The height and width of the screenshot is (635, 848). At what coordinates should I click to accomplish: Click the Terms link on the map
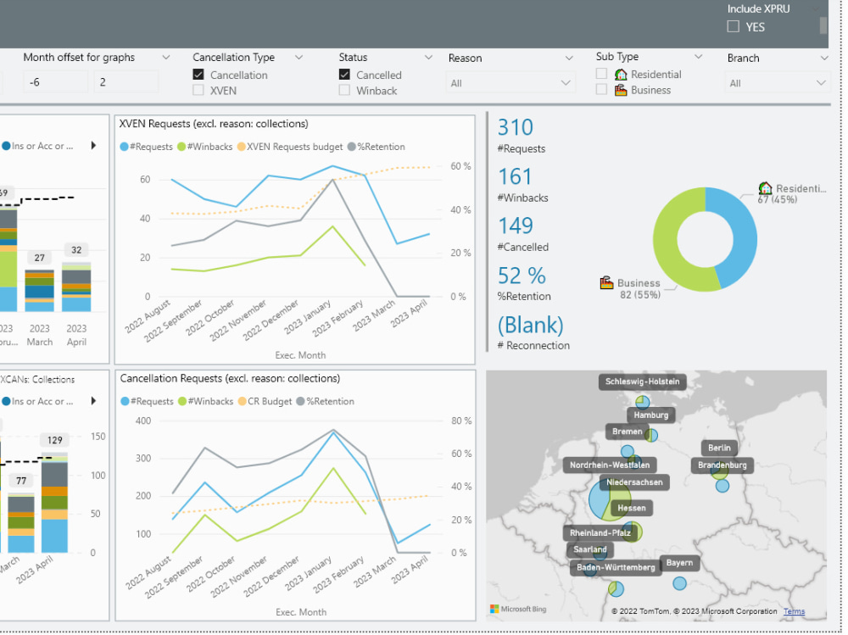coord(794,610)
